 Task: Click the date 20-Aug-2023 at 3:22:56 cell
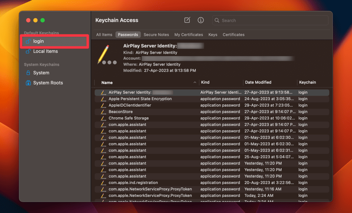(269, 183)
